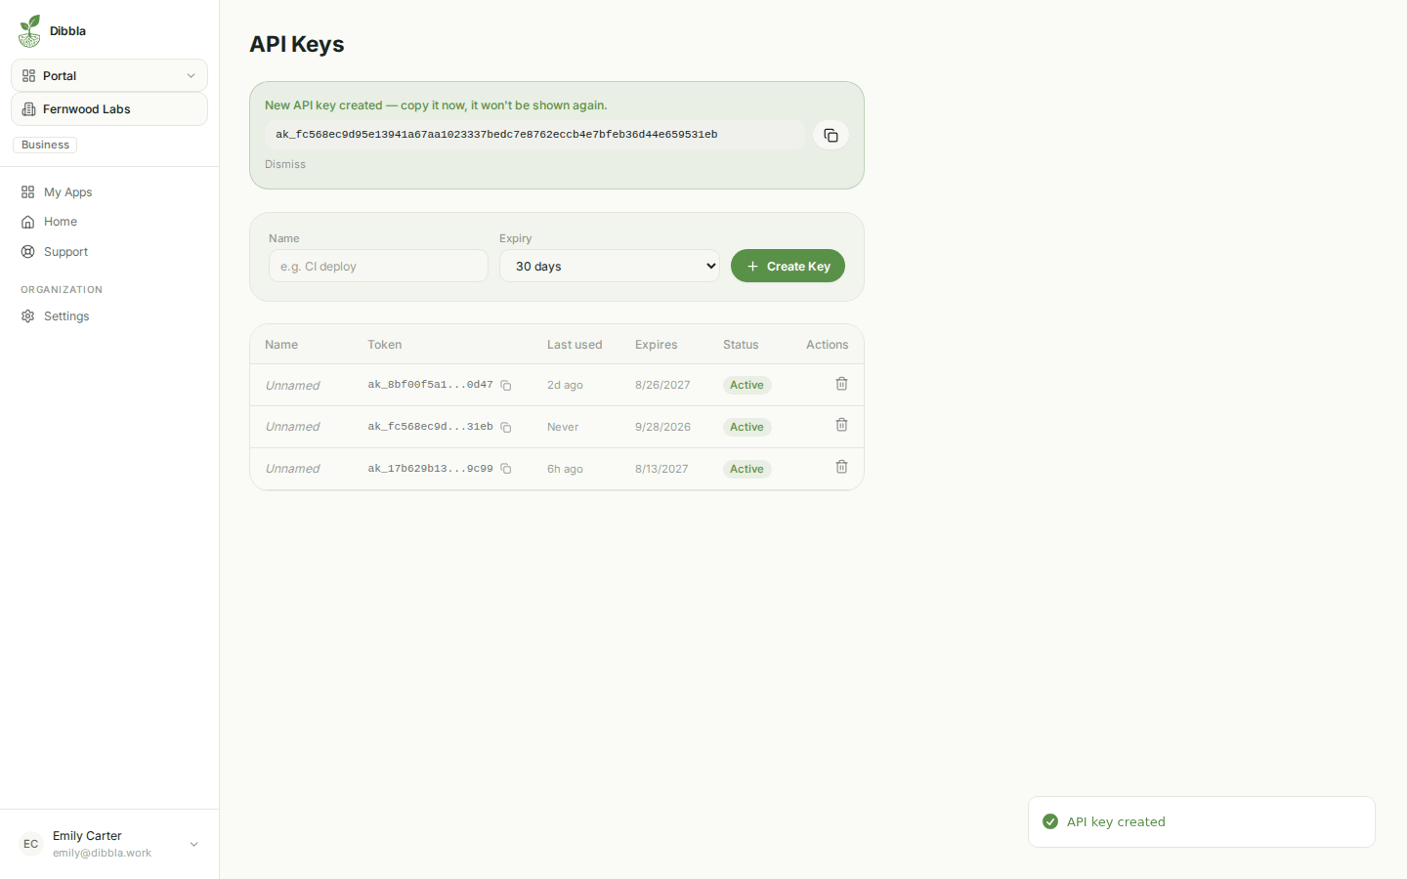Click the Expires column header
This screenshot has width=1407, height=879.
(x=656, y=345)
